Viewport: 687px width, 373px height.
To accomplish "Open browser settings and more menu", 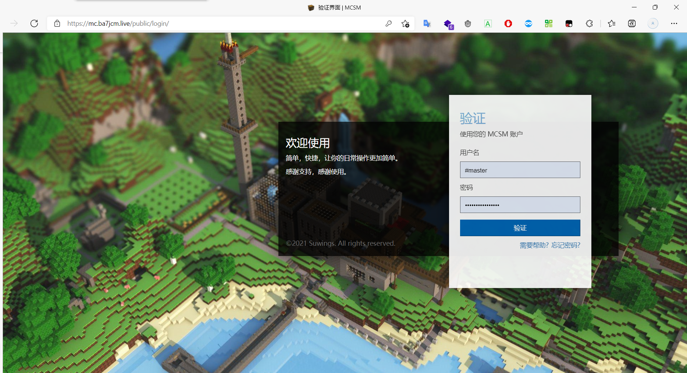I will (x=674, y=24).
